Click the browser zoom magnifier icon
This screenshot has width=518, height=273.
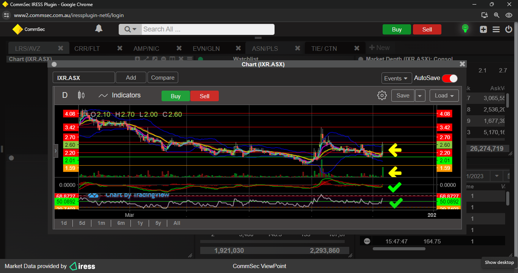497,15
